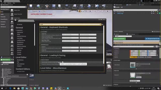Lock the Scale ratio padlock icon

[x=157, y=55]
